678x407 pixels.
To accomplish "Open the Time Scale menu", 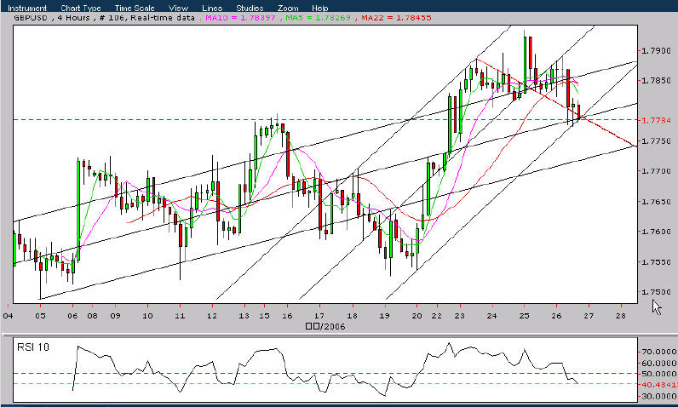I will [x=135, y=8].
